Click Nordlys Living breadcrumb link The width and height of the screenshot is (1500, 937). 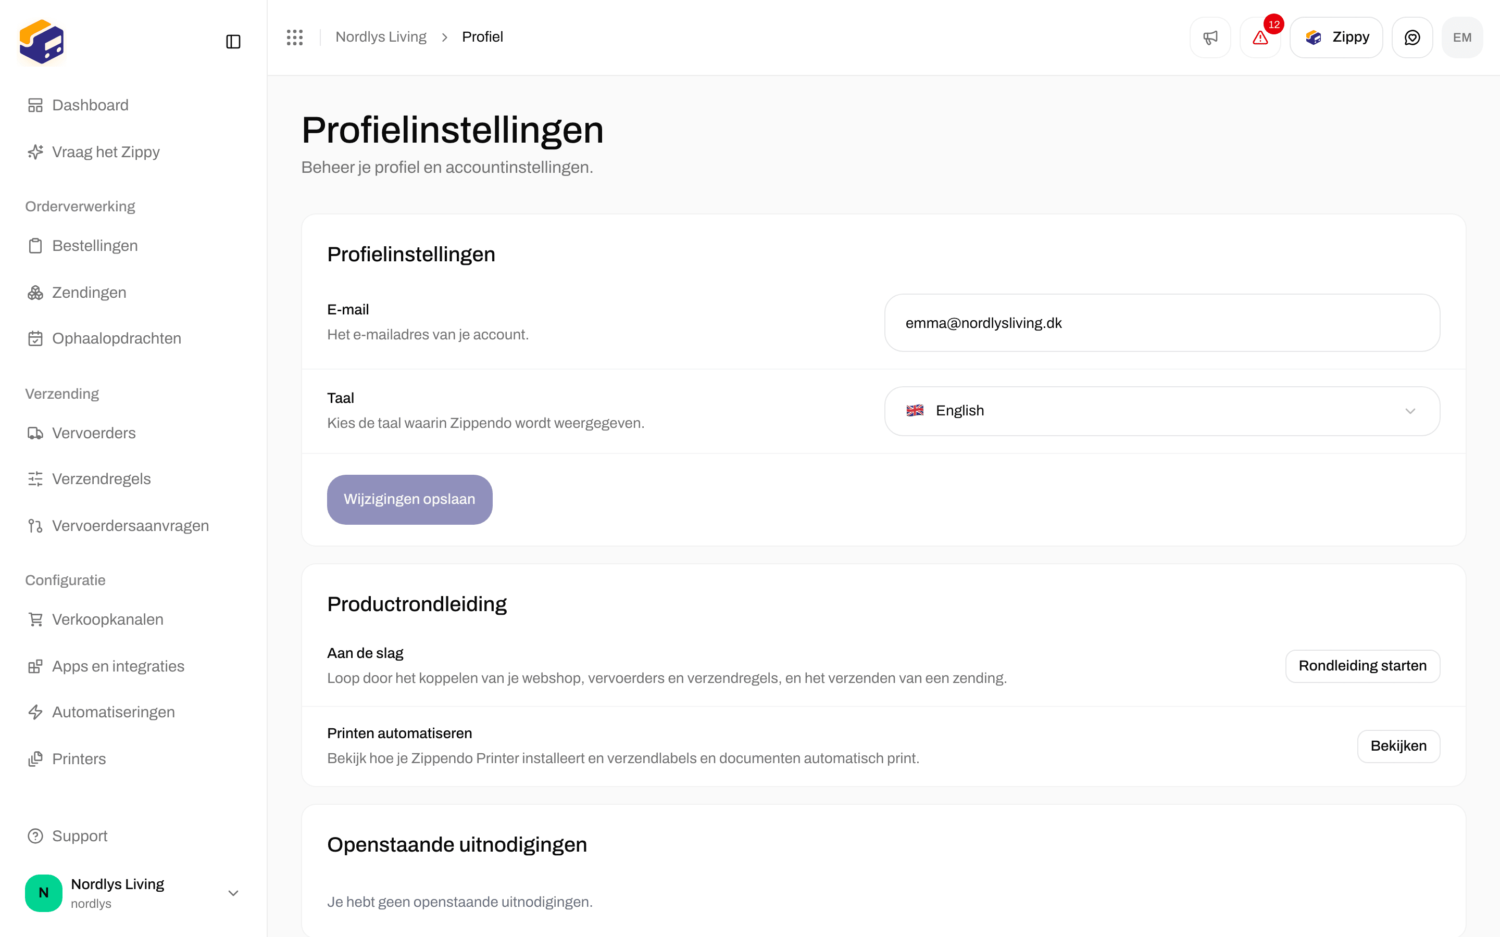(x=381, y=37)
